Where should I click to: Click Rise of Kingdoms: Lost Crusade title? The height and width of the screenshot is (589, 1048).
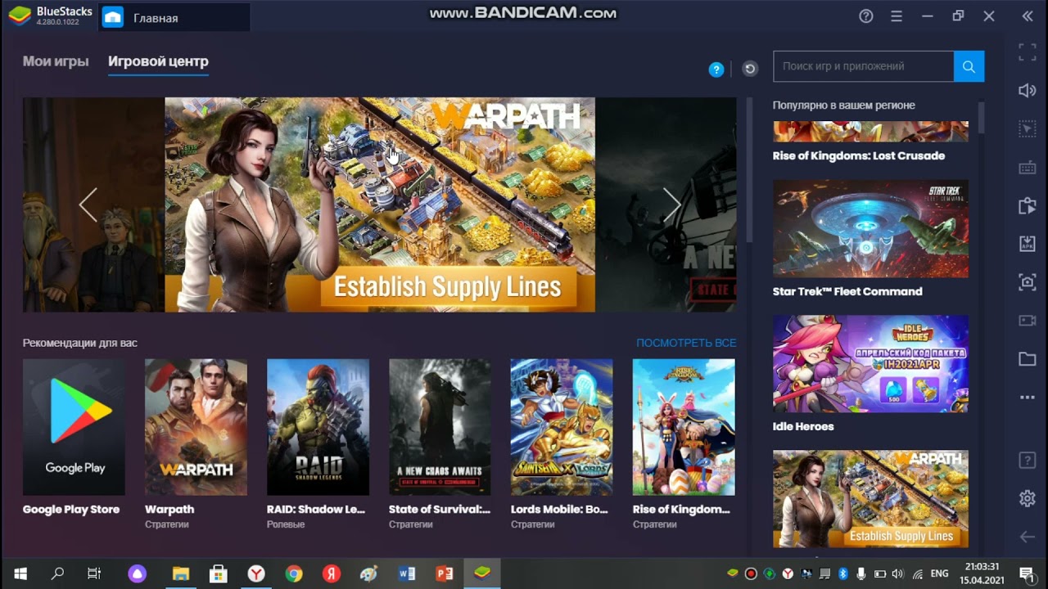[859, 155]
